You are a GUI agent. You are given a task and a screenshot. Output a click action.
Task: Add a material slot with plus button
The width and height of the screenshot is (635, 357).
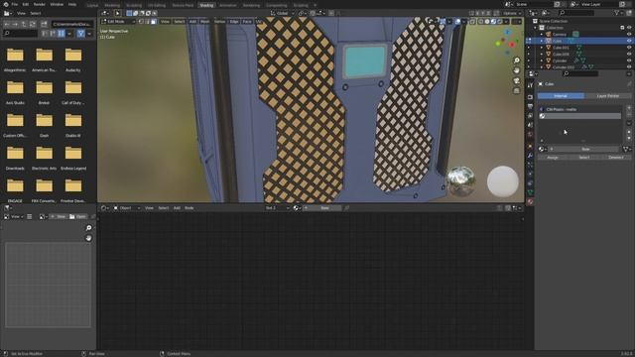point(629,108)
